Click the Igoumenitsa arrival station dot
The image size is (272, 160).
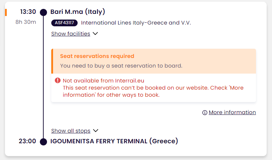tap(43, 142)
